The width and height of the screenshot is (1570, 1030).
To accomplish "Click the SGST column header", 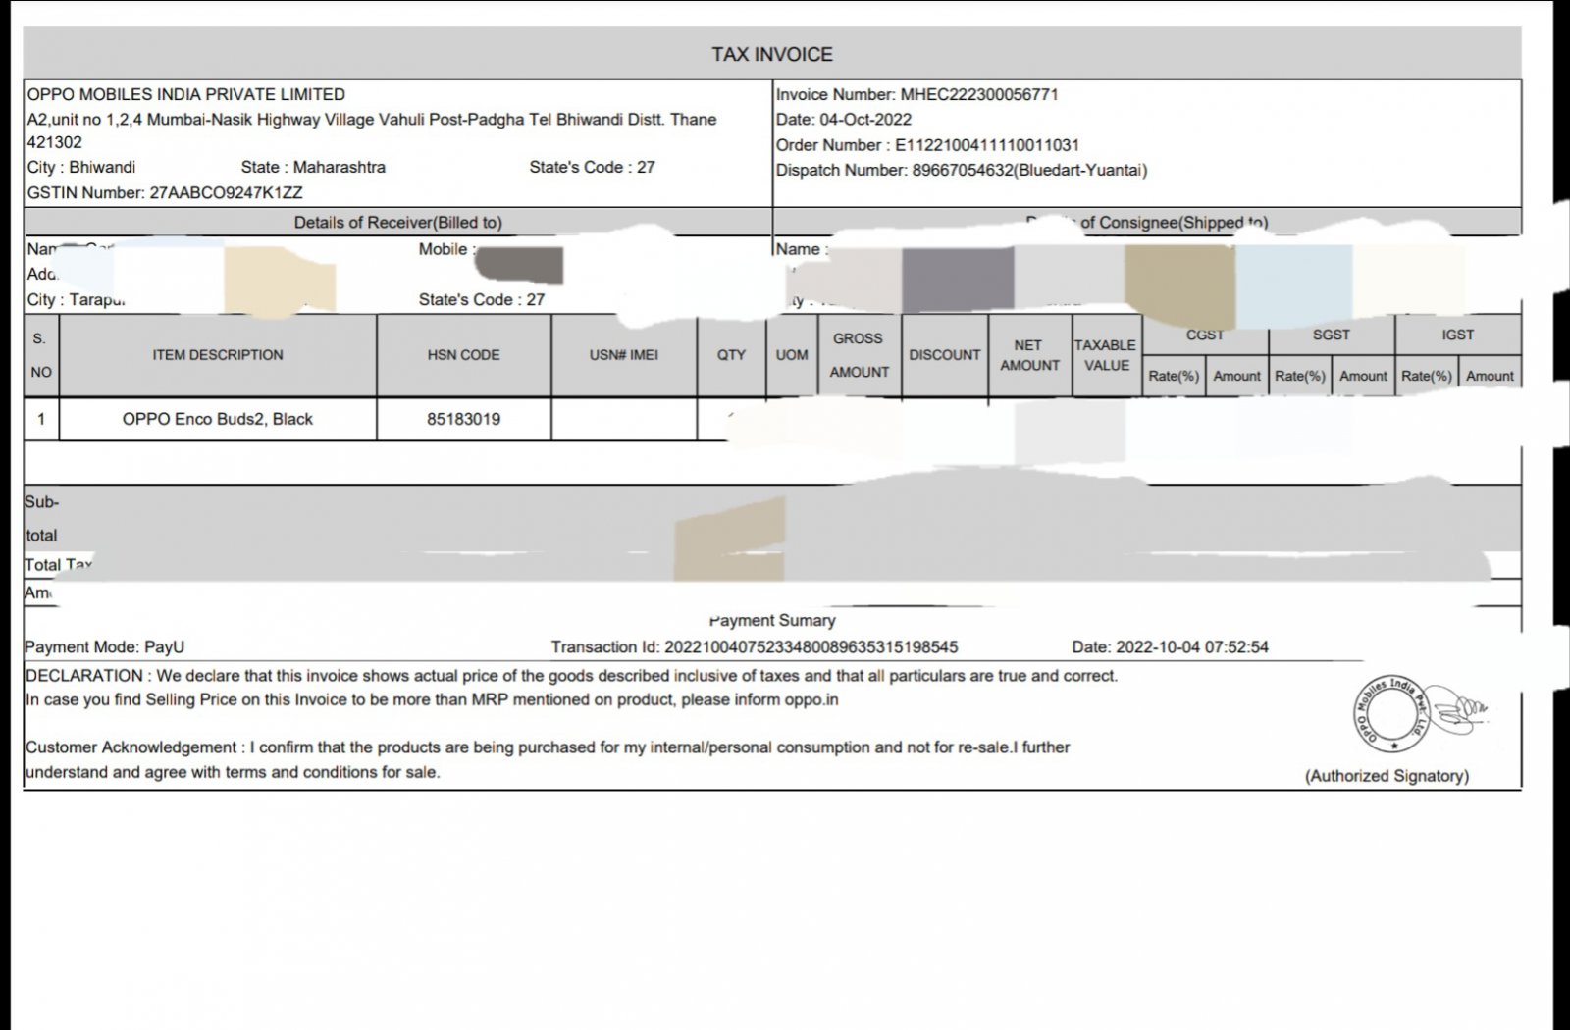I will (1331, 335).
